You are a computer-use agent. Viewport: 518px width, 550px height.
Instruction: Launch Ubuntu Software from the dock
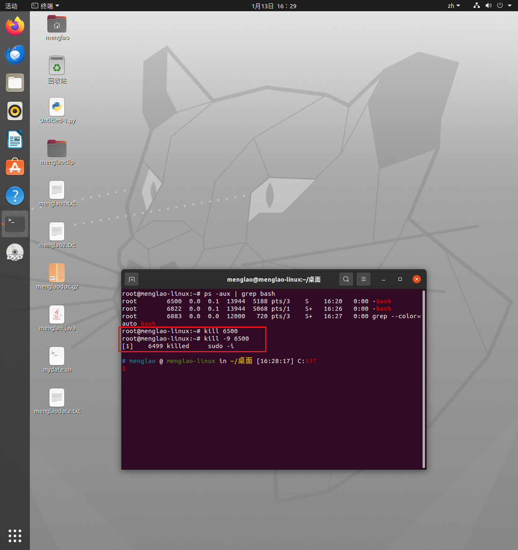(x=15, y=167)
